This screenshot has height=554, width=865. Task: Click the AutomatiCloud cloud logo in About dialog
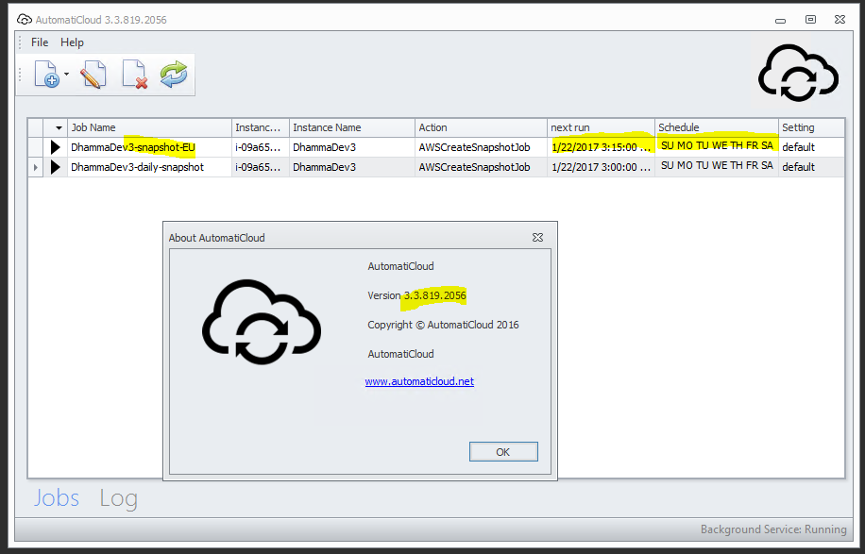pos(261,322)
